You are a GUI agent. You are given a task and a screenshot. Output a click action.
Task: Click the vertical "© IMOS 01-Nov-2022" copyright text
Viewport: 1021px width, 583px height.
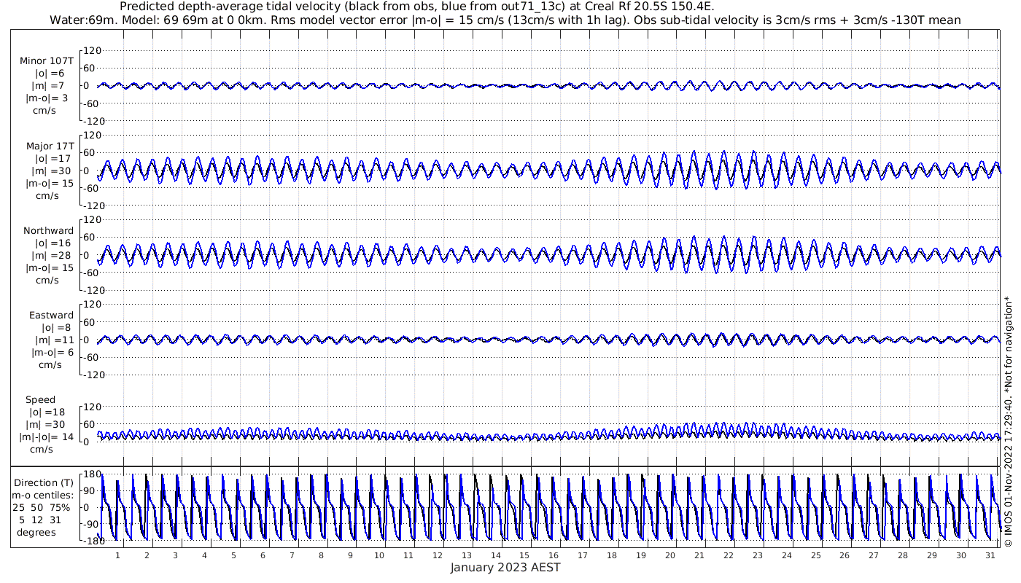click(1008, 421)
